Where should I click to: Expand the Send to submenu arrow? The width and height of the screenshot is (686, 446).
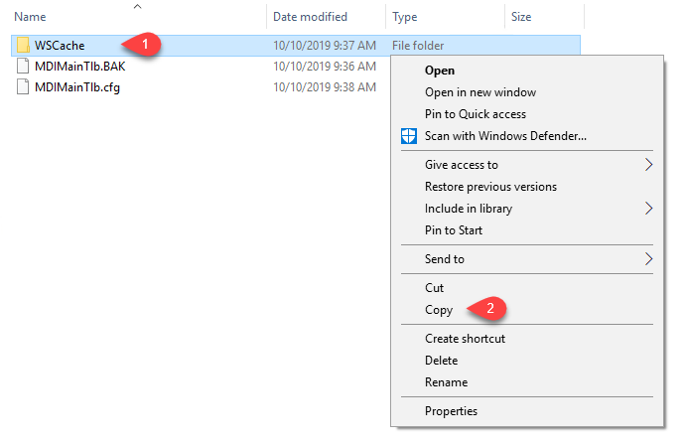click(648, 259)
